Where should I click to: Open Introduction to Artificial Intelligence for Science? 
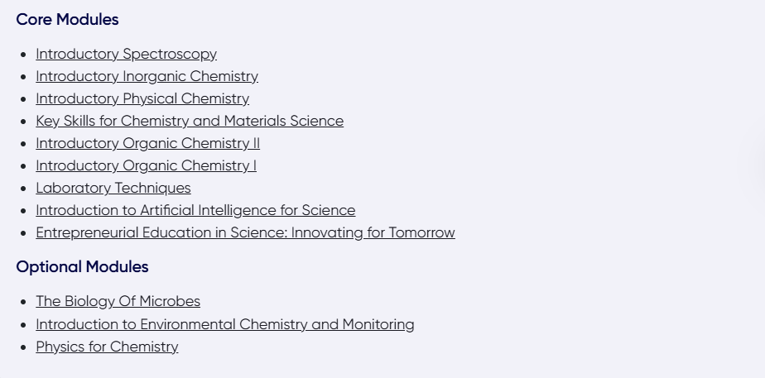pos(195,210)
